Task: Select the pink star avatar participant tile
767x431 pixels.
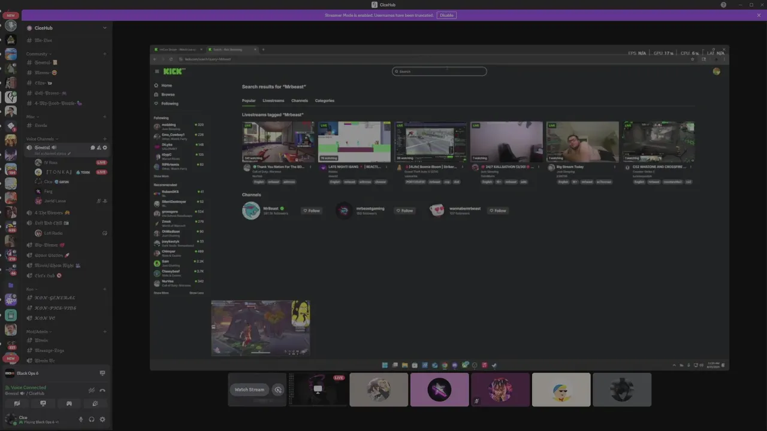Action: coord(440,390)
